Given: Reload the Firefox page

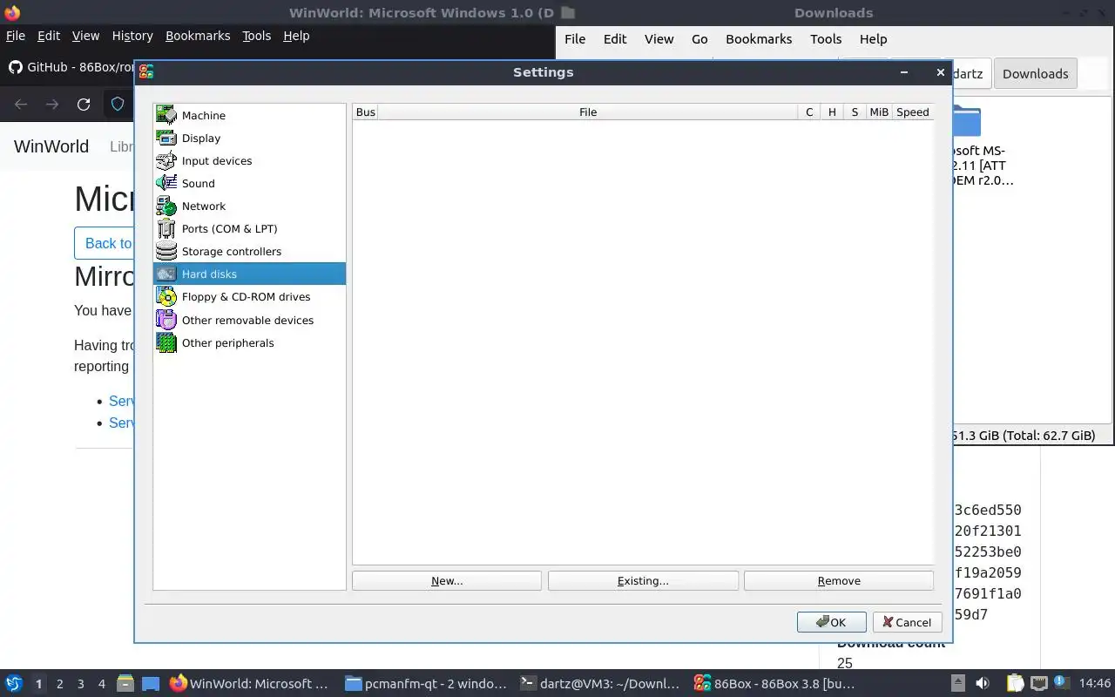Looking at the screenshot, I should pyautogui.click(x=84, y=105).
